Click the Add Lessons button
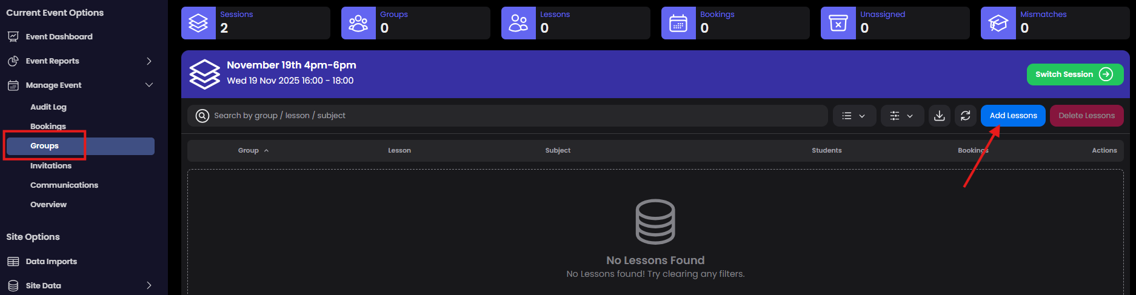Viewport: 1136px width, 295px height. pos(1013,116)
